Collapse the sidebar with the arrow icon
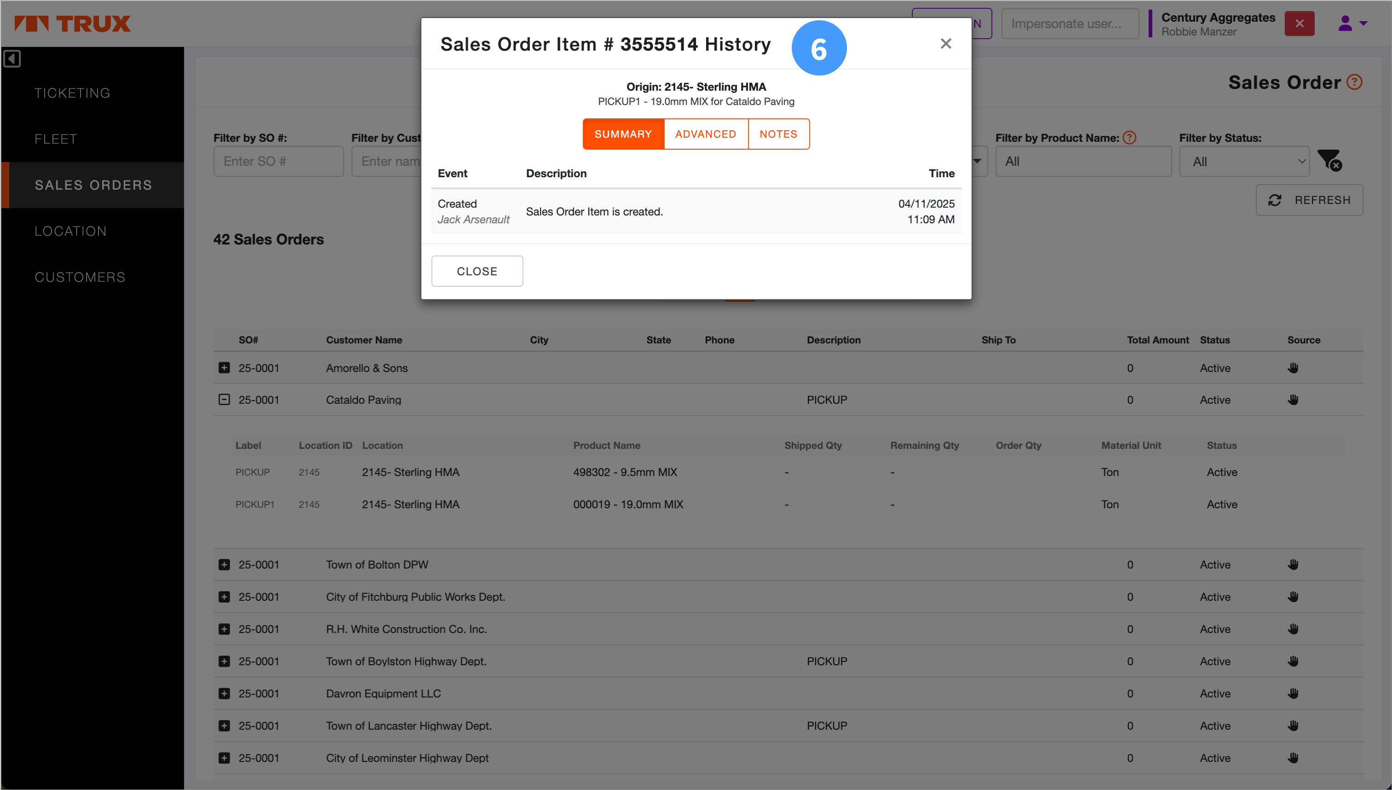The image size is (1392, 790). [12, 58]
